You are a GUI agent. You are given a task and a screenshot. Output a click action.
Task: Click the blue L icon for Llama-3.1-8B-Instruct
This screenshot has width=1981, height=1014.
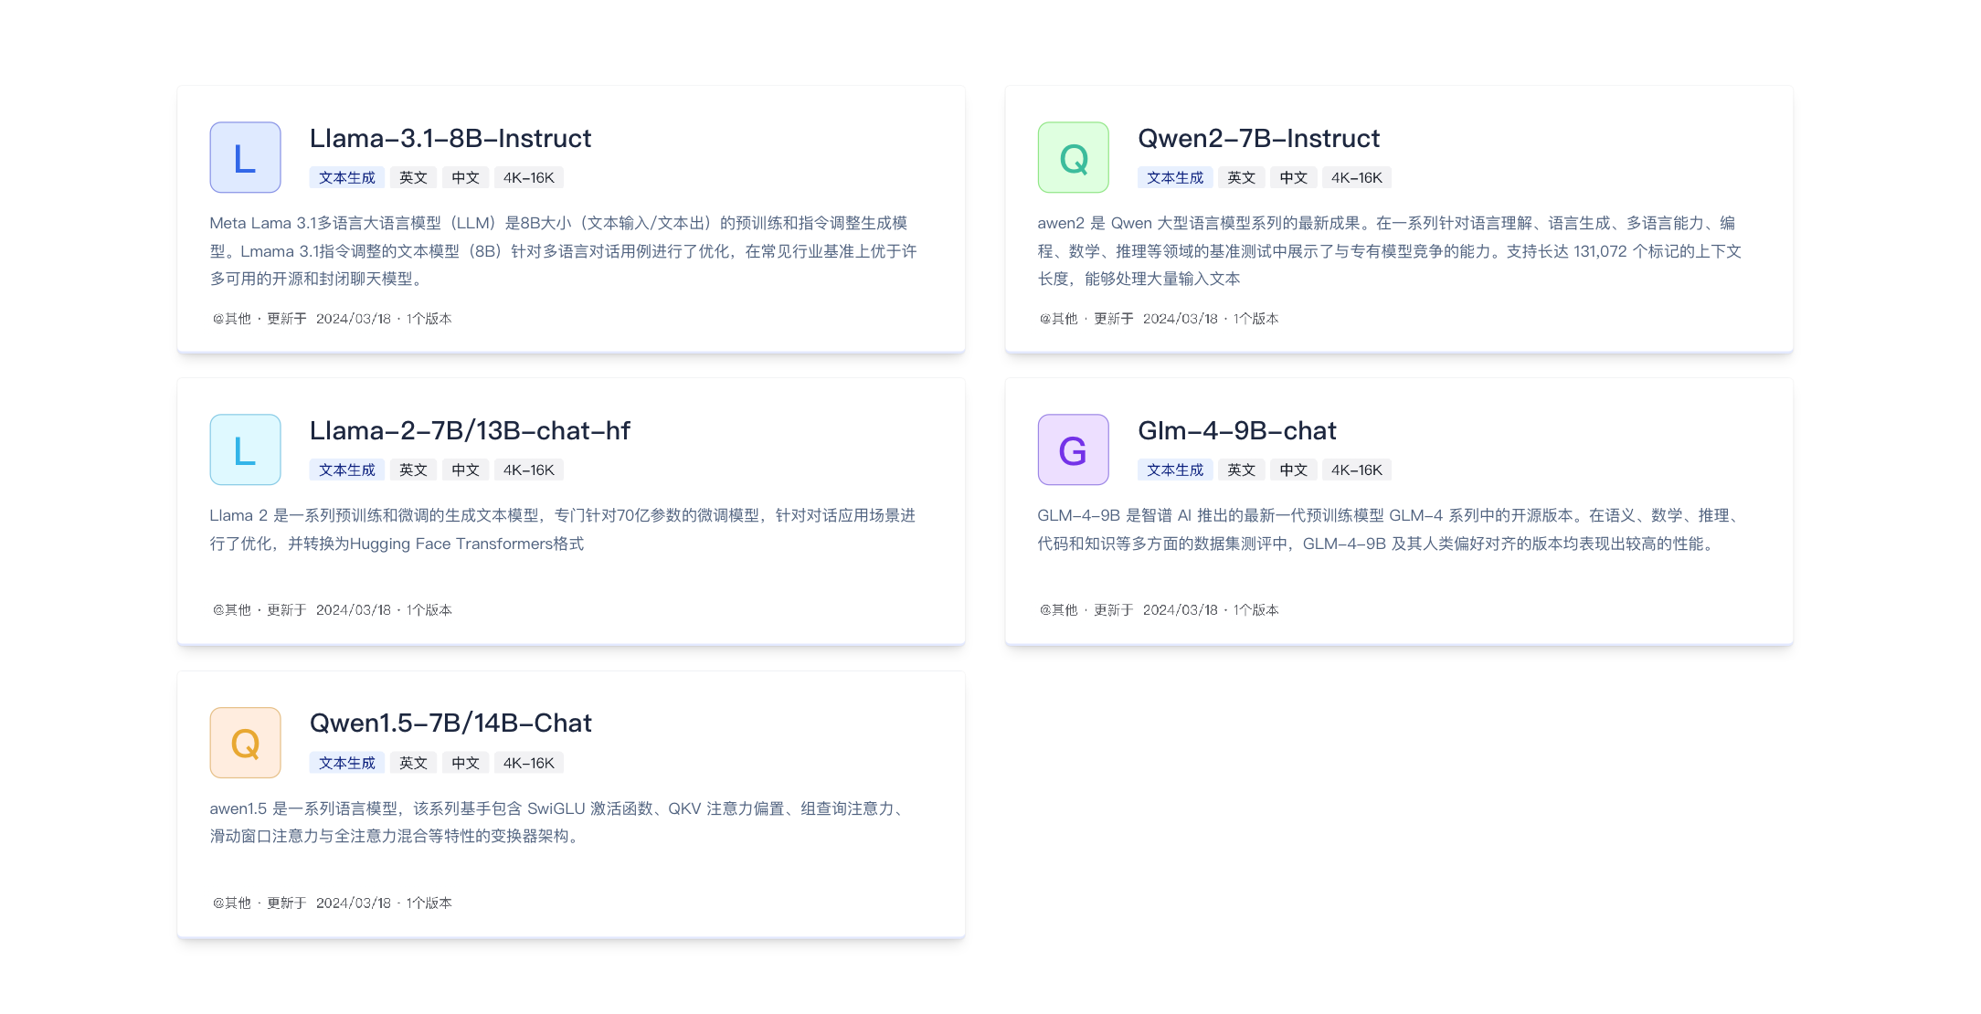pos(245,157)
